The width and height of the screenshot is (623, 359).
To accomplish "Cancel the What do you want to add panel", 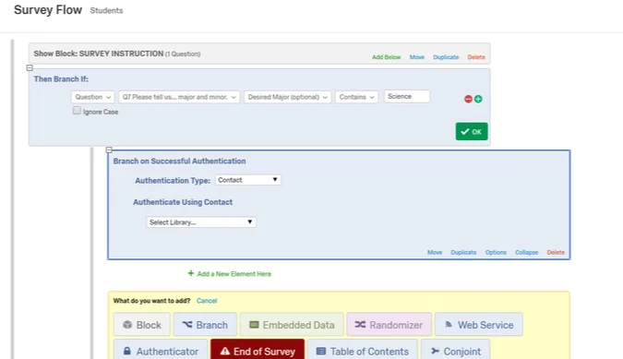I will click(207, 301).
